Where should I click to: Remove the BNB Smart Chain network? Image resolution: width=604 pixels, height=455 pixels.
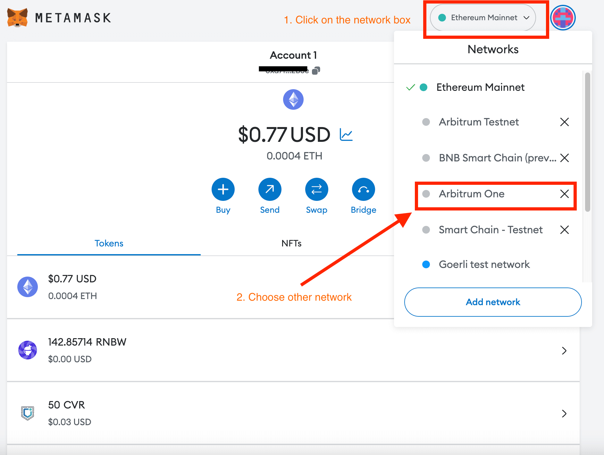point(565,158)
